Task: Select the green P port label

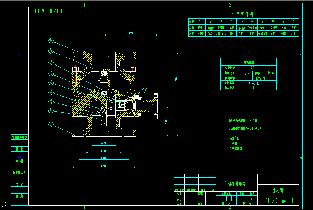Action: 109,131
